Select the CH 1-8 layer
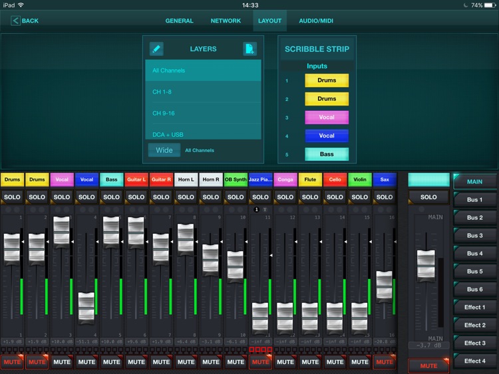The height and width of the screenshot is (374, 499). tap(203, 92)
